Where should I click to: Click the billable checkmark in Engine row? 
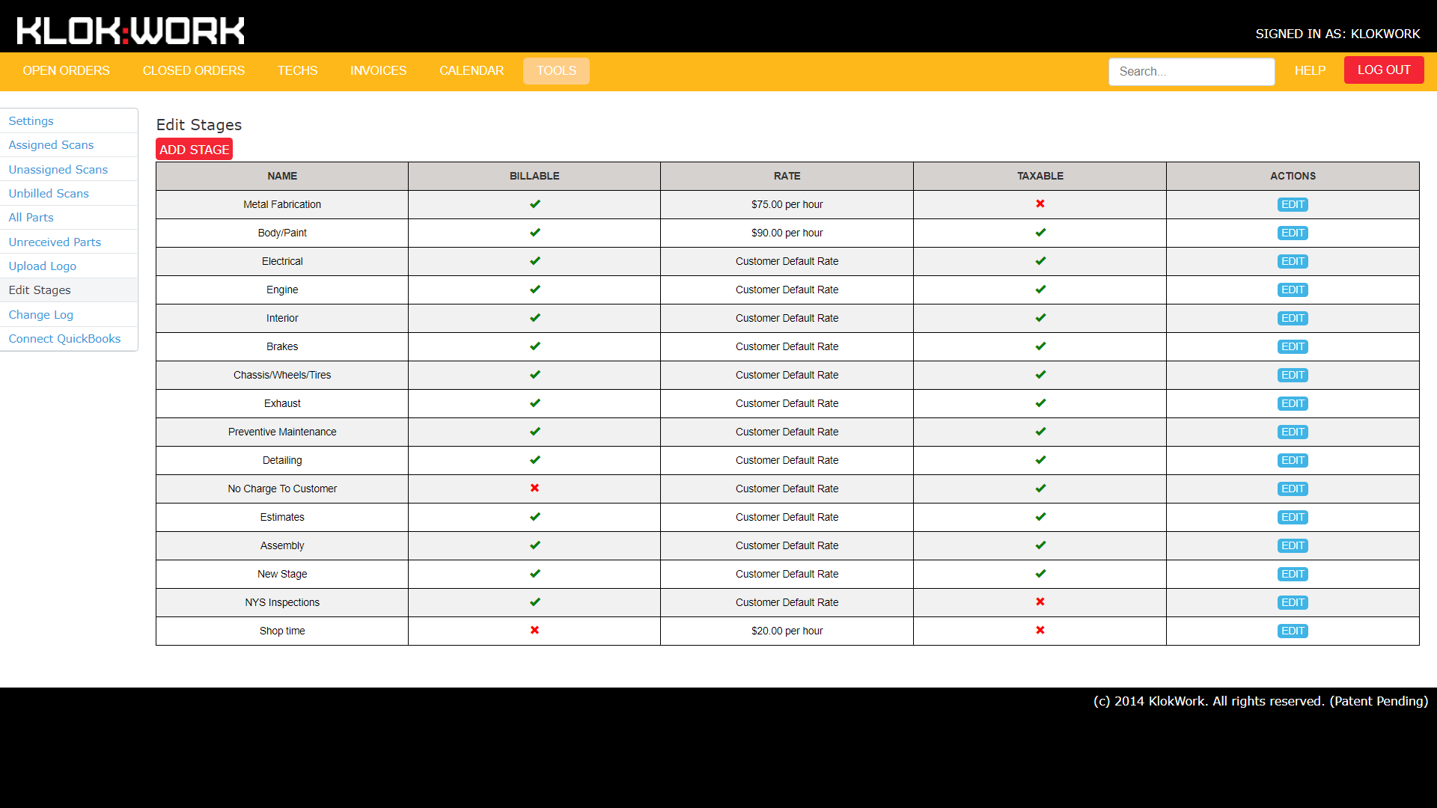pos(534,289)
